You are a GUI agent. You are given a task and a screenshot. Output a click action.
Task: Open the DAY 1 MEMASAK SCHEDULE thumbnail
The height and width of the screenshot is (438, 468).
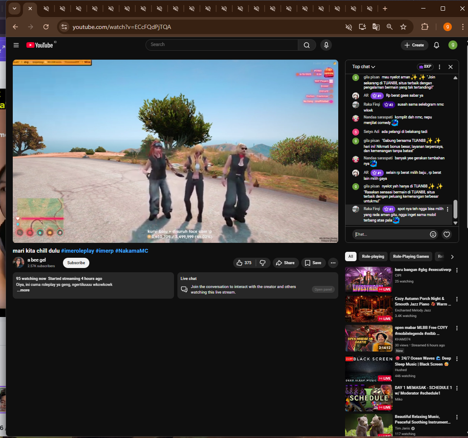(x=368, y=398)
